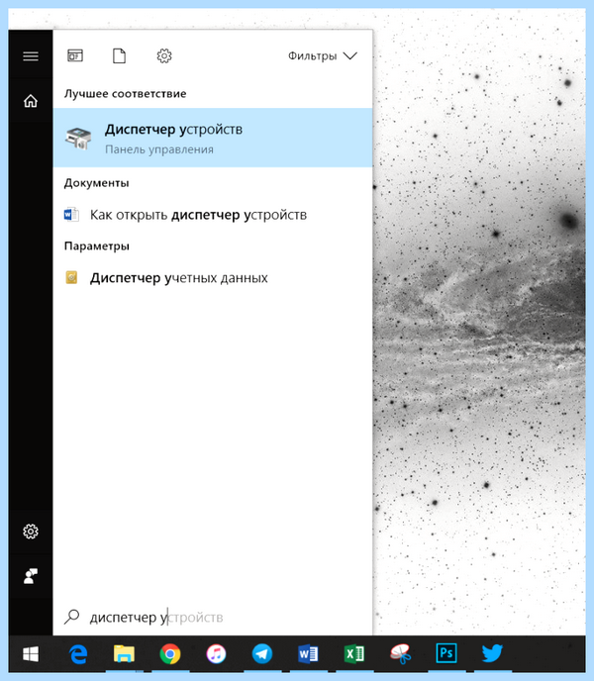
Task: Open Telegram from the taskbar
Action: coord(262,654)
